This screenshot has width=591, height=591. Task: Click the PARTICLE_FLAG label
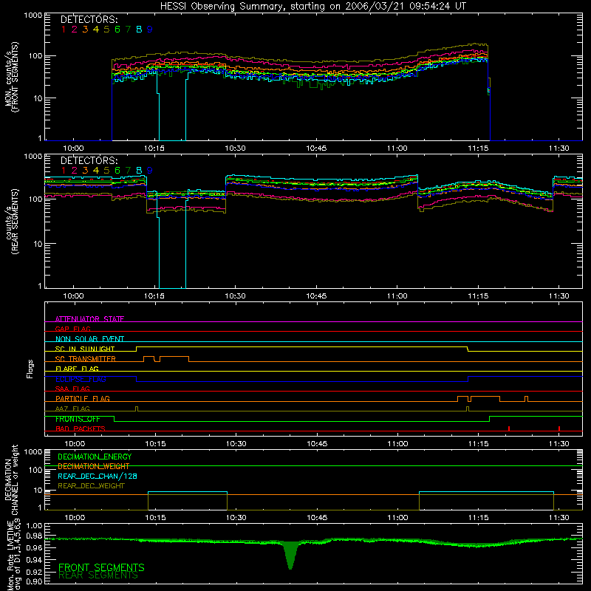83,398
